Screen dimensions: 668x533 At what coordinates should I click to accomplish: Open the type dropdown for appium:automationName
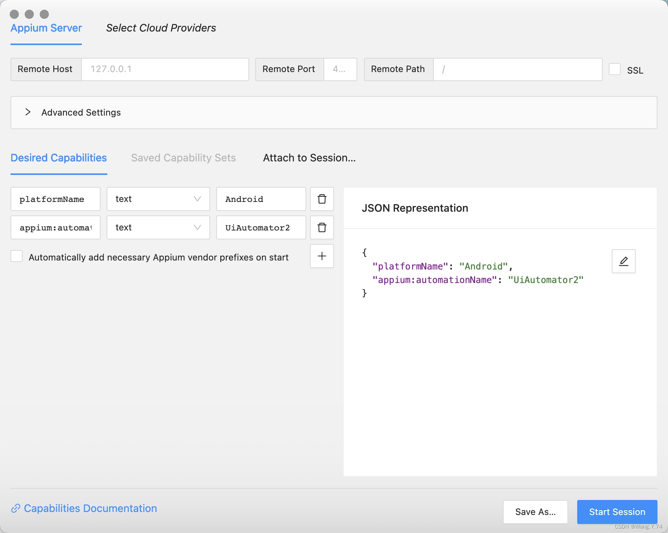[x=158, y=227]
